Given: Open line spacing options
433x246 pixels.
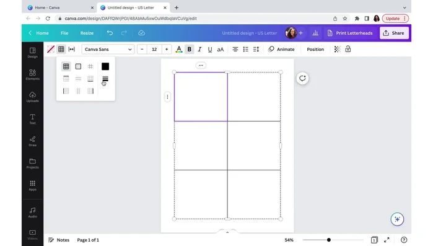Looking at the screenshot, I should click(256, 50).
